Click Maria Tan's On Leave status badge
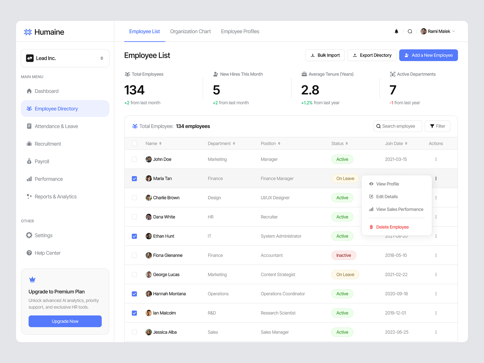This screenshot has height=363, width=484. (x=345, y=178)
